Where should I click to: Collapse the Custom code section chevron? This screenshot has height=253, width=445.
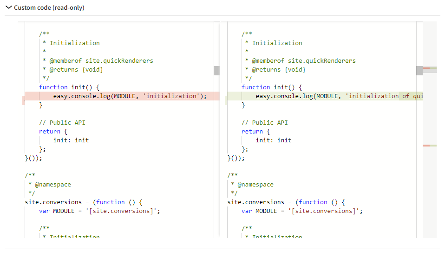8,8
